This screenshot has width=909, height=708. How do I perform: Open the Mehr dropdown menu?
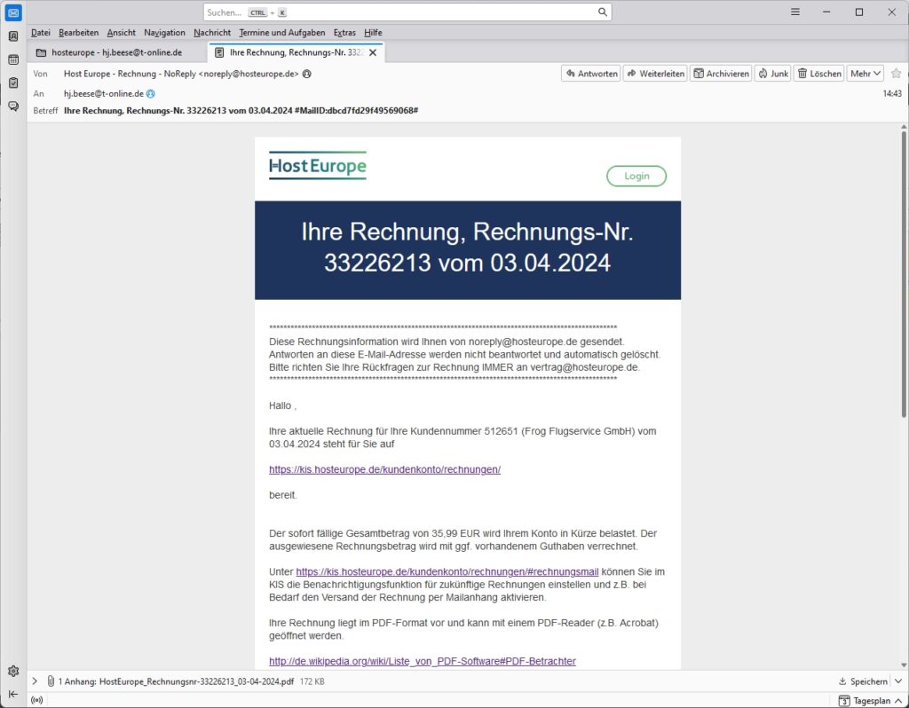pos(865,74)
